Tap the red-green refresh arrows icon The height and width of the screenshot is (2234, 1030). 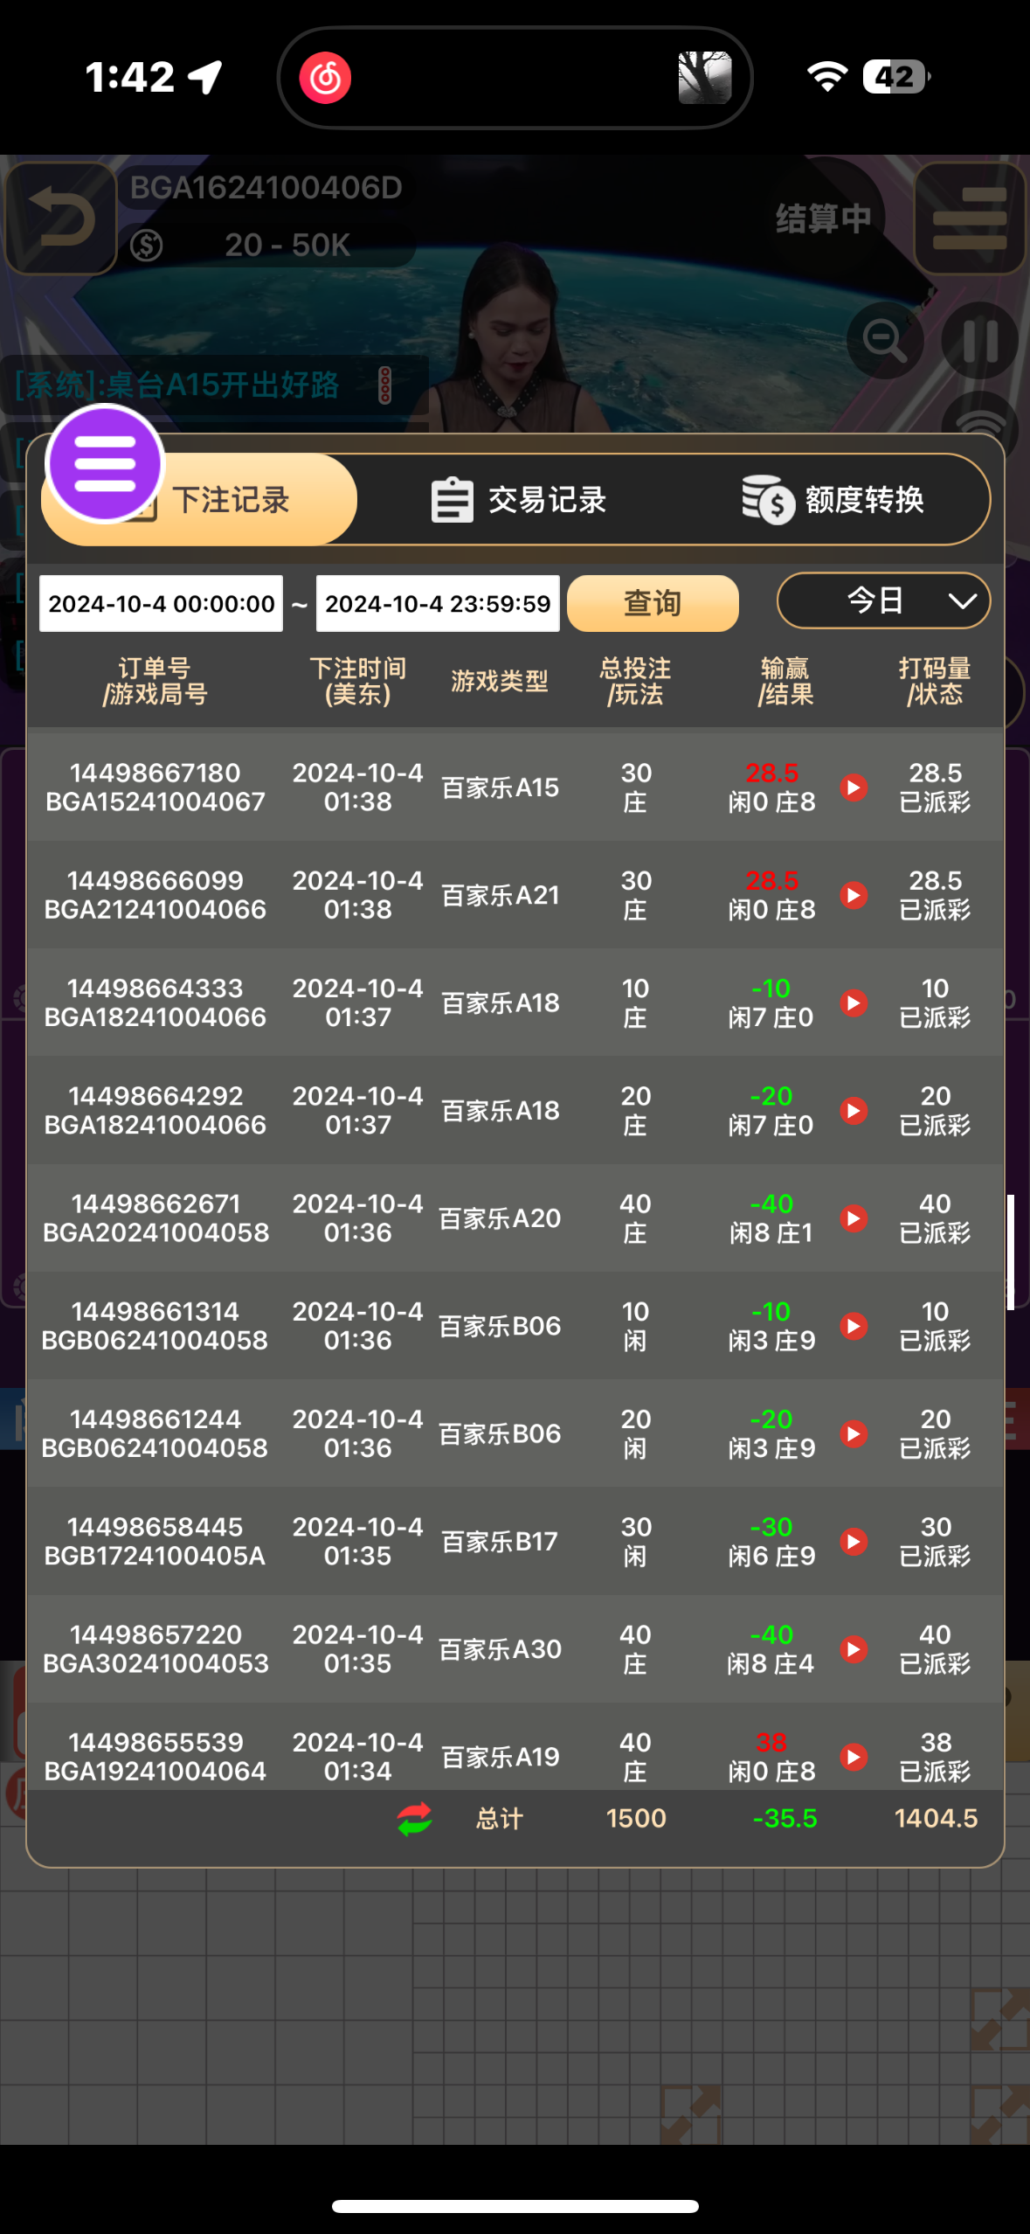414,1819
